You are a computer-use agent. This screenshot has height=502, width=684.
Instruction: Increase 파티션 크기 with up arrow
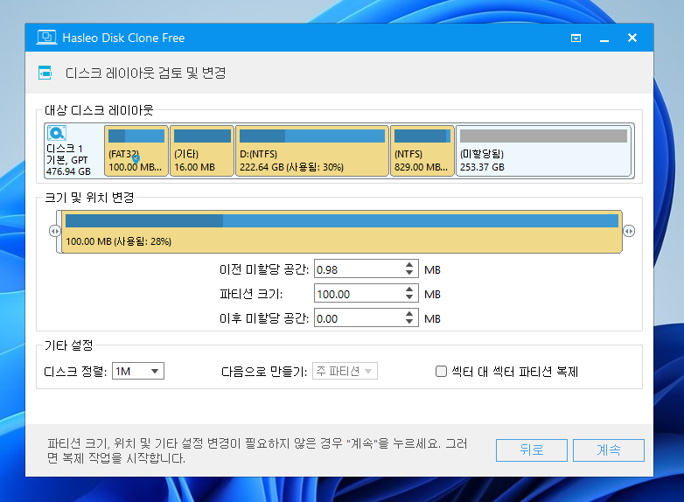409,289
